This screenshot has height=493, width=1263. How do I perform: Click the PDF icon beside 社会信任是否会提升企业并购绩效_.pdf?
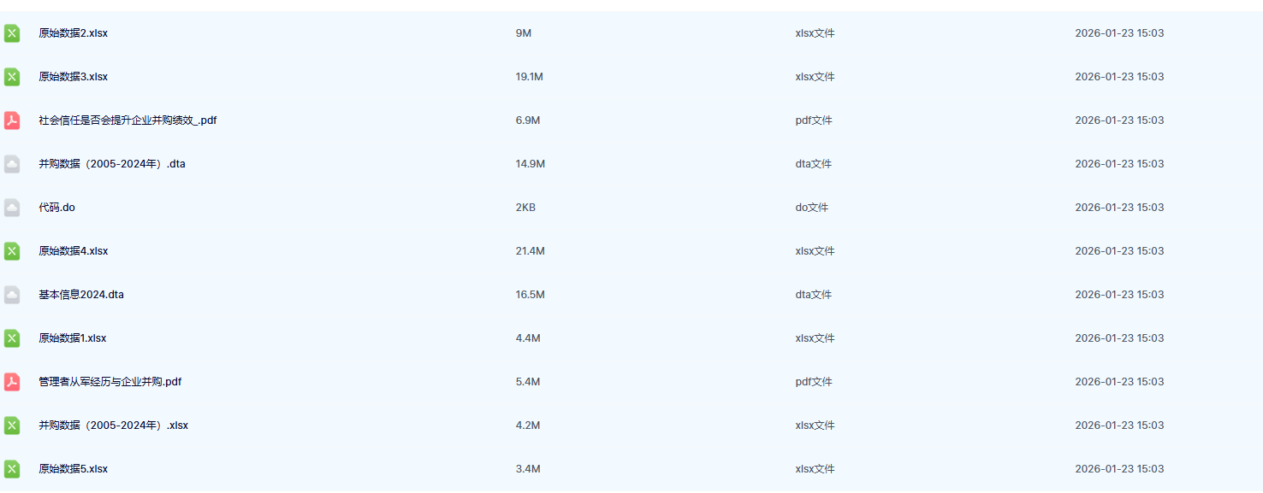tap(12, 120)
